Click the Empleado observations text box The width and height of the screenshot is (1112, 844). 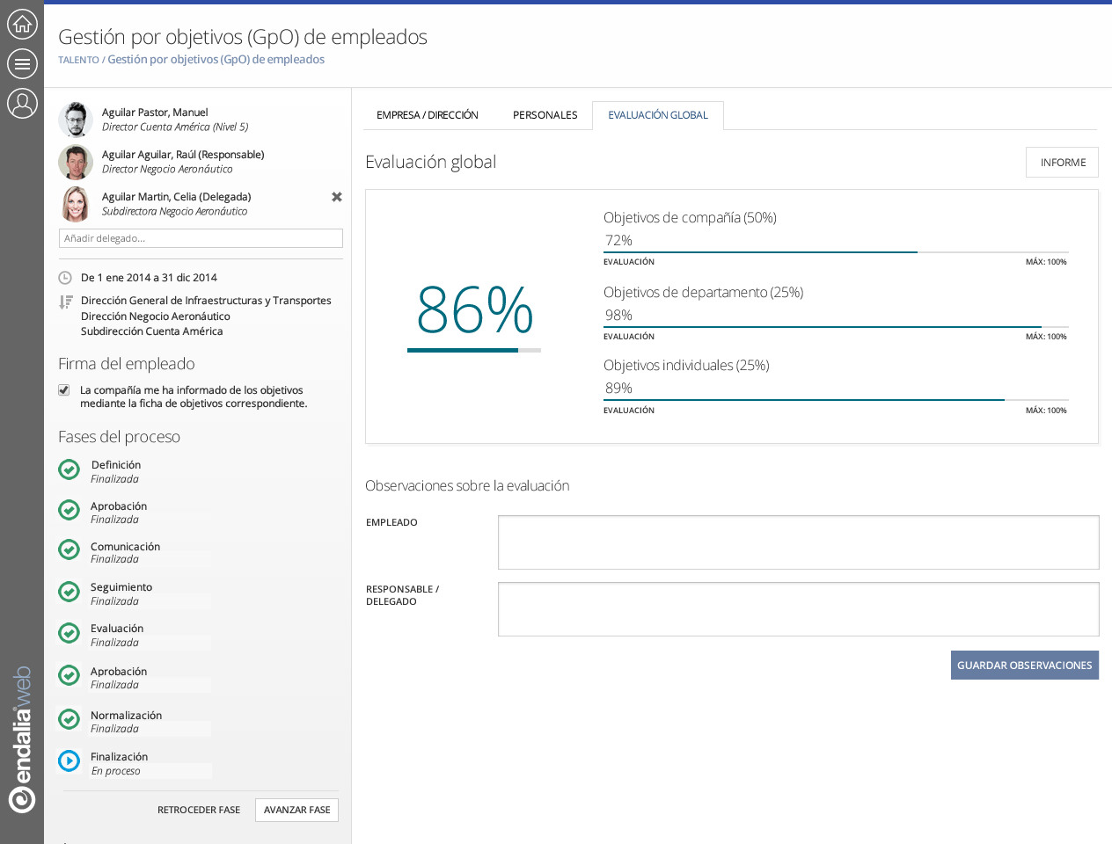[798, 542]
